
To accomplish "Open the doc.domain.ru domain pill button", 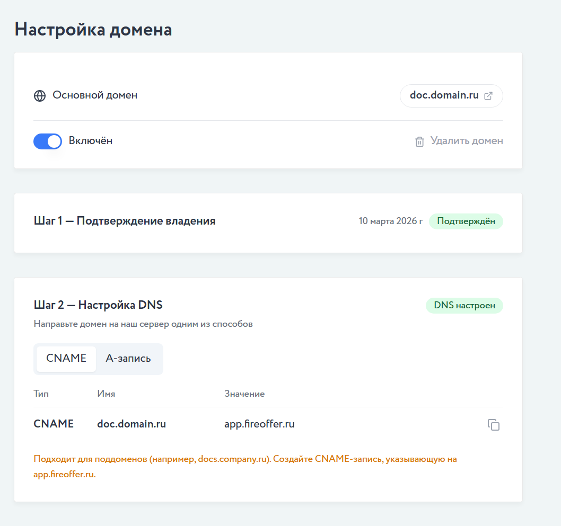I will (x=451, y=96).
